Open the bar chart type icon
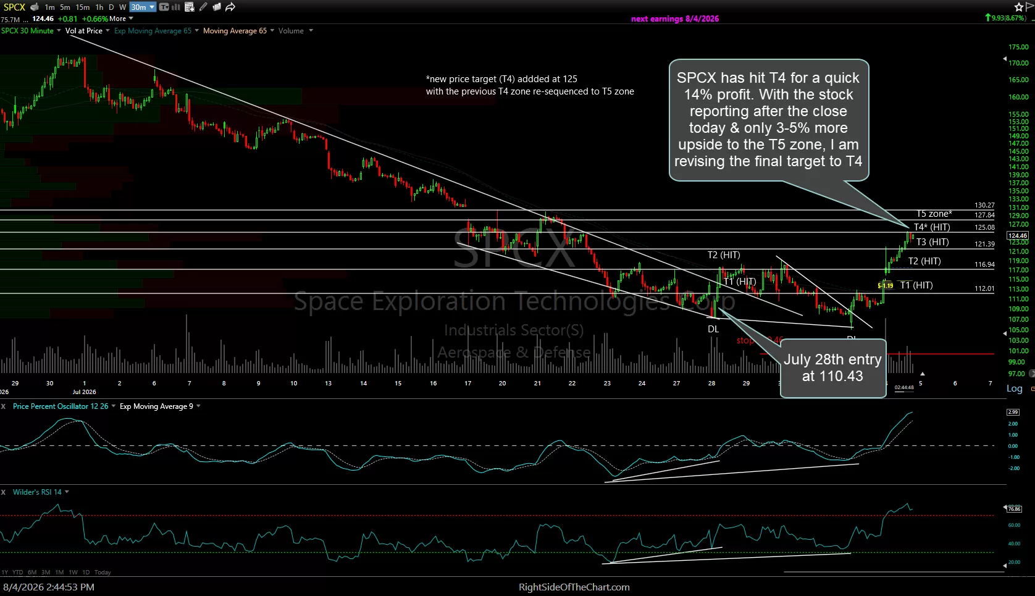1035x596 pixels. point(176,7)
